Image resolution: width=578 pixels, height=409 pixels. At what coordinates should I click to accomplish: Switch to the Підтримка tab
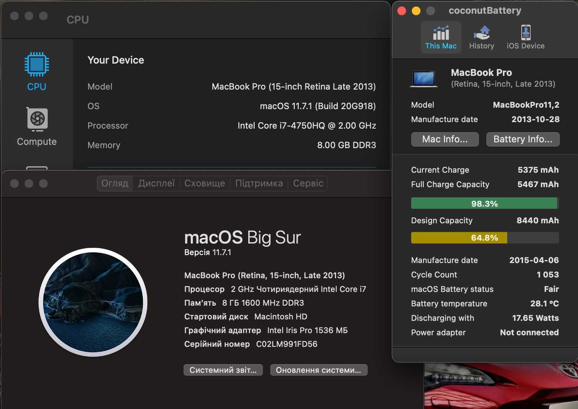259,183
